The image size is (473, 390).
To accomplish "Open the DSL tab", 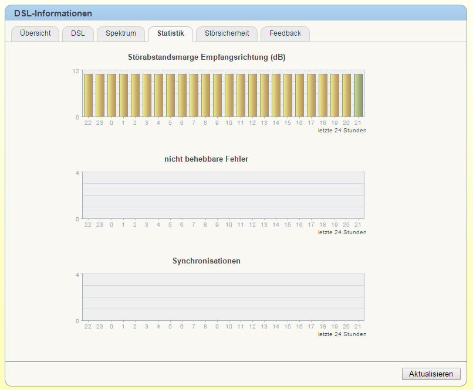I will tap(78, 34).
